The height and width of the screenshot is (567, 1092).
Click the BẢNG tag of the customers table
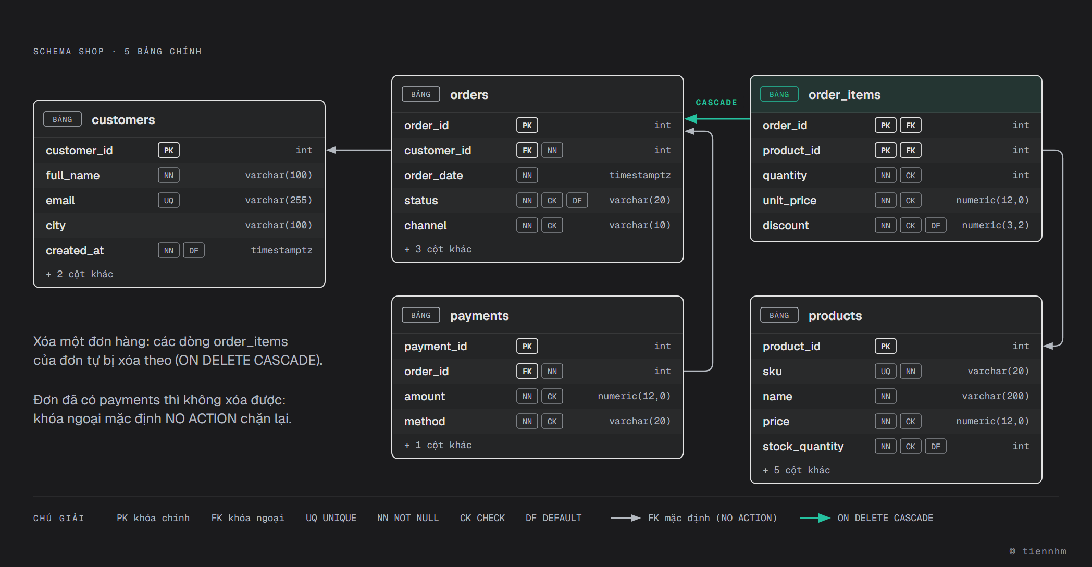click(63, 119)
